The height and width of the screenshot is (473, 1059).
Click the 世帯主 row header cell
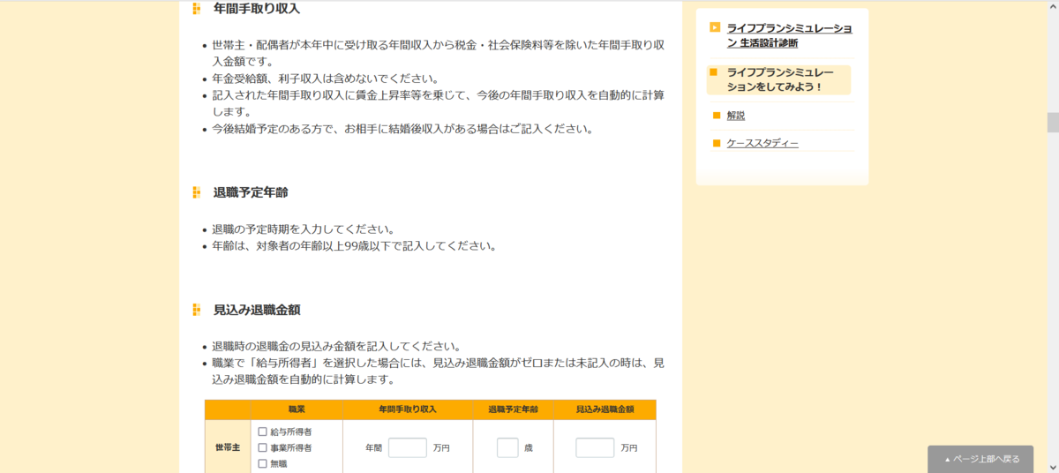tap(228, 447)
